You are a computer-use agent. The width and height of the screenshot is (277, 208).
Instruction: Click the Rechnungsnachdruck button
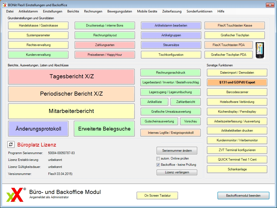pos(171,73)
